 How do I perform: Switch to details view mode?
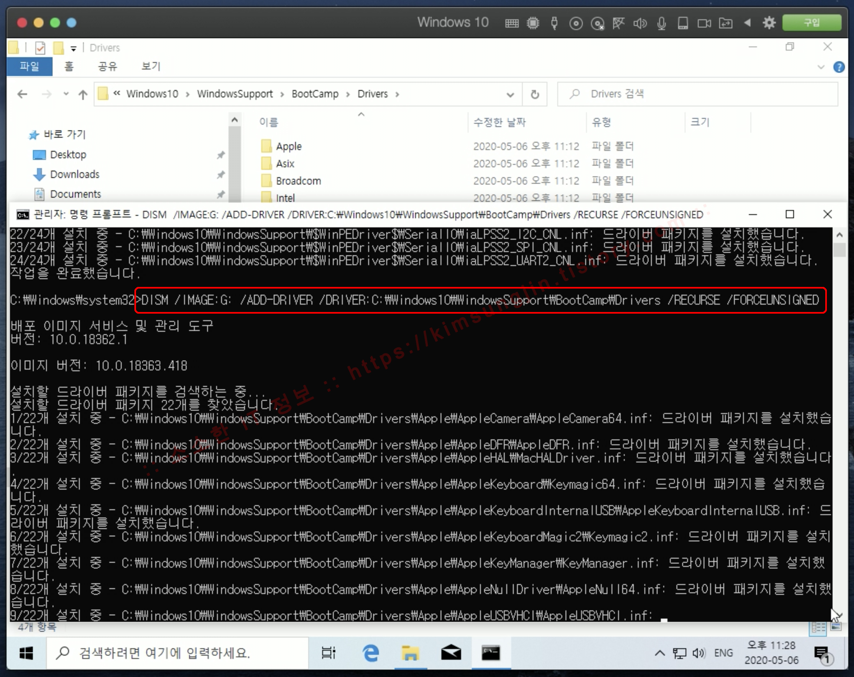[817, 627]
